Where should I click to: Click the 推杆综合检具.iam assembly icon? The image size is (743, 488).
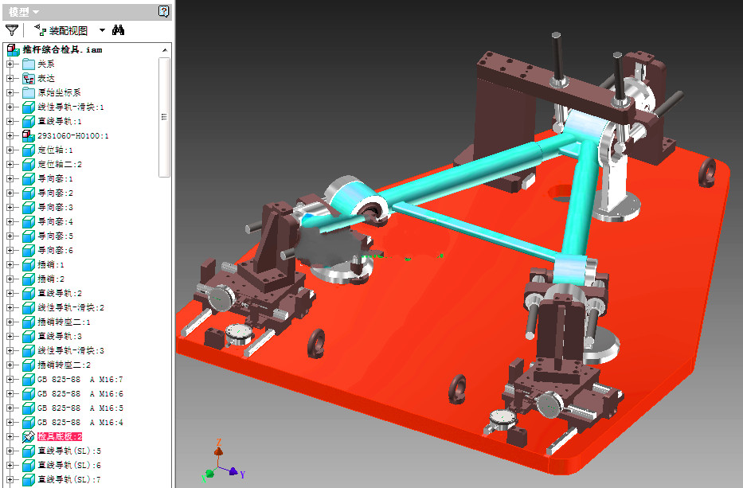point(14,49)
